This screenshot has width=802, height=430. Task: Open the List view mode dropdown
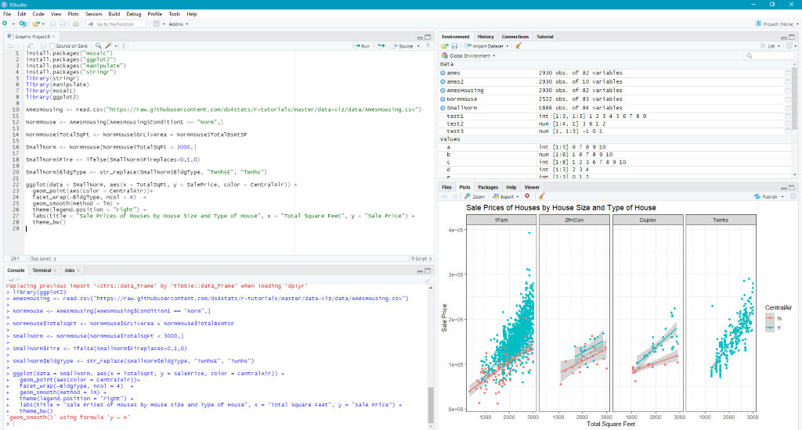pyautogui.click(x=771, y=46)
